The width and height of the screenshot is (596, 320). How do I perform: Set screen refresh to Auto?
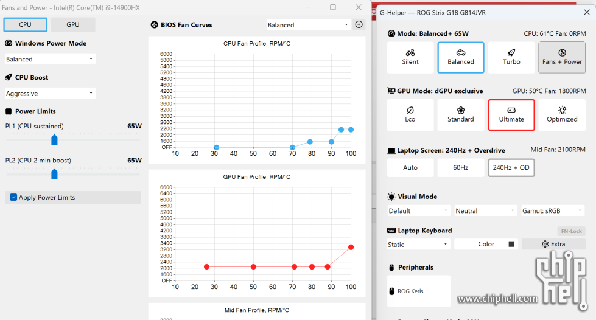pyautogui.click(x=410, y=167)
